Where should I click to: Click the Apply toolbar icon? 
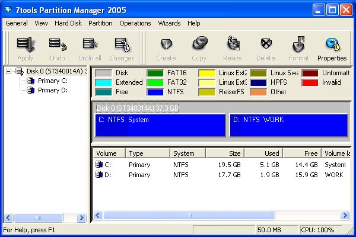[x=26, y=47]
